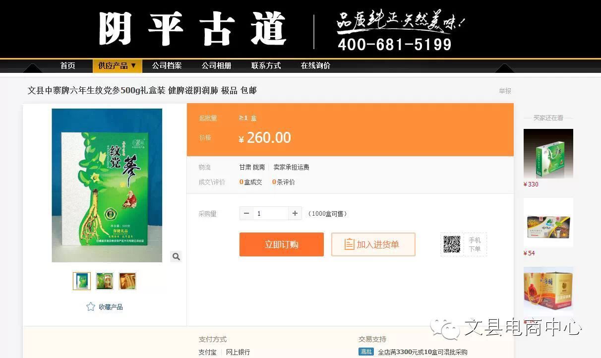This screenshot has width=601, height=358.
Task: Open 联系方式 in navigation bar
Action: click(x=266, y=65)
